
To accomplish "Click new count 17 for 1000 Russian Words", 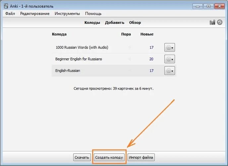I will [151, 47].
